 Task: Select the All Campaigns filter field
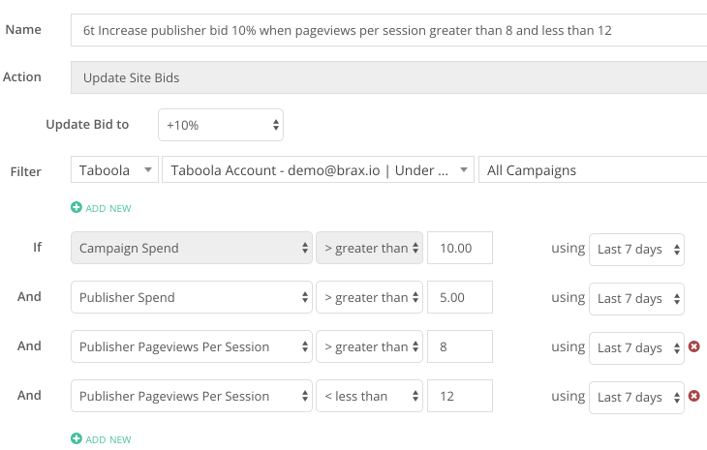(593, 169)
